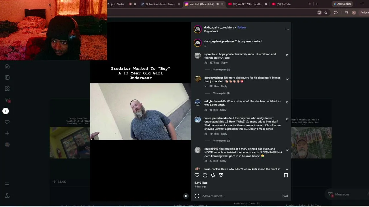Submit comment with the Post button
The height and width of the screenshot is (207, 369).
pyautogui.click(x=285, y=196)
